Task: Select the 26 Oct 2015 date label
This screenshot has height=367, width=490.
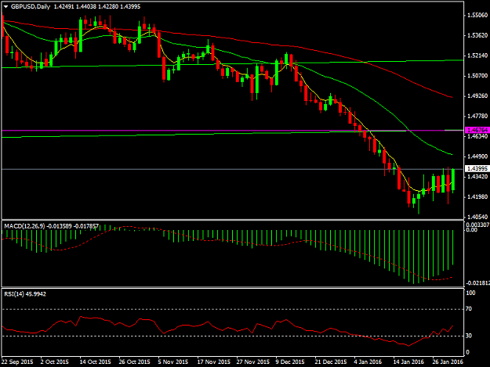Action: [134, 362]
